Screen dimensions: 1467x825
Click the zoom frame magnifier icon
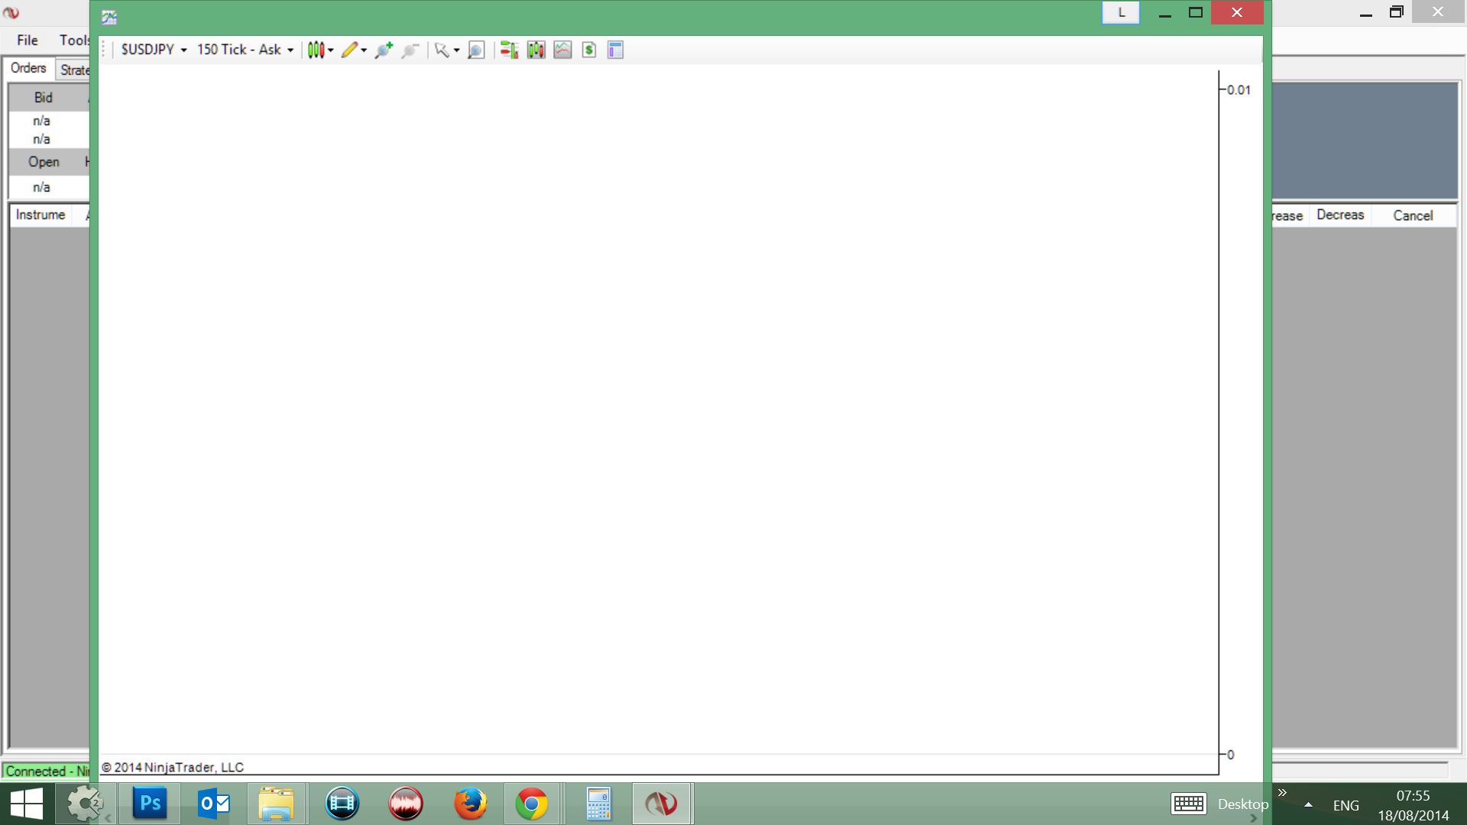[475, 50]
